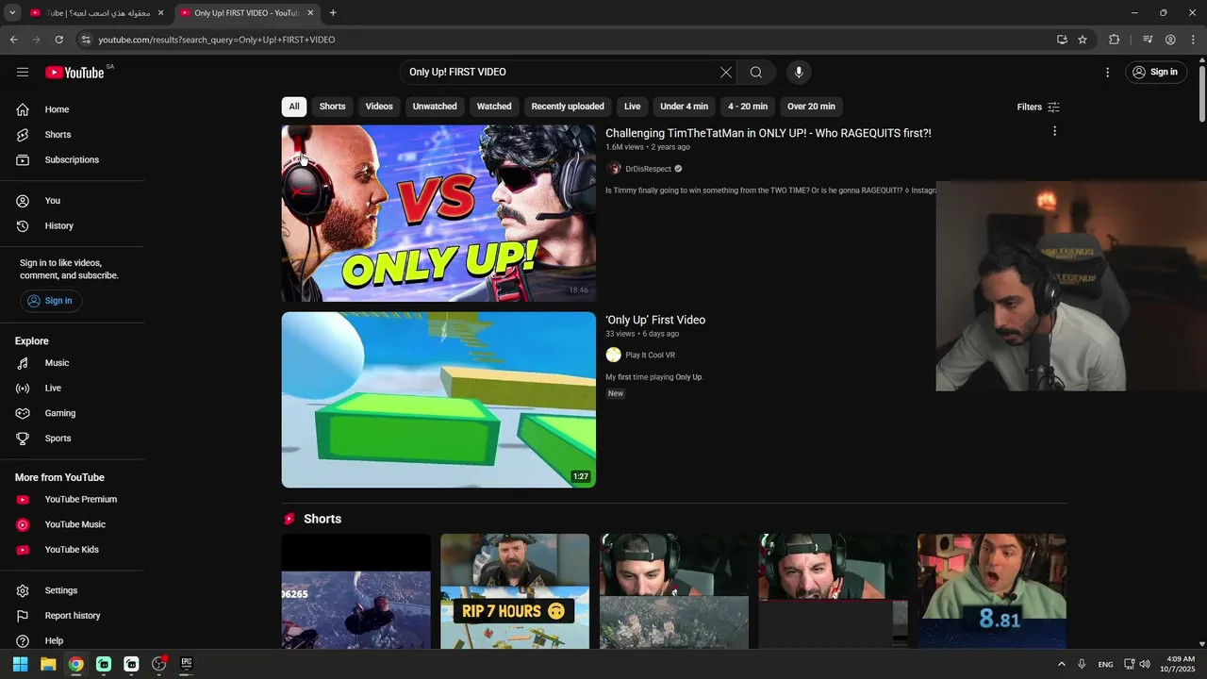
Task: Reload the page with the browser refresh button
Action: pos(58,40)
